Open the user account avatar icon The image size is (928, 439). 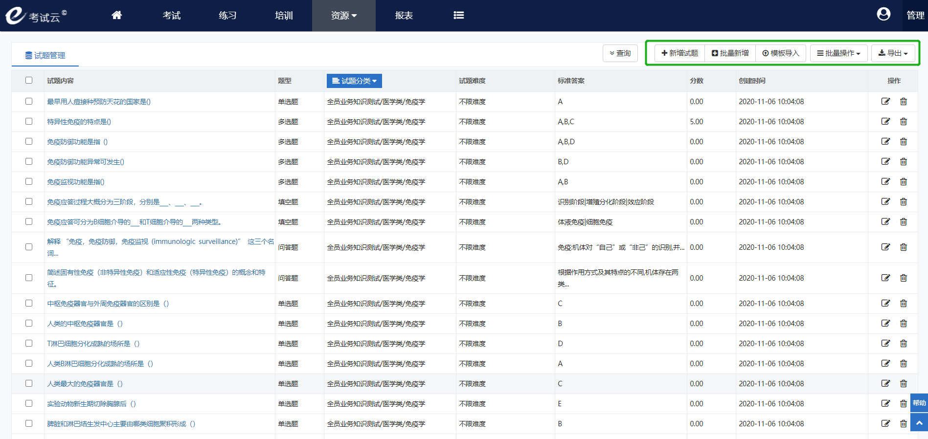883,14
